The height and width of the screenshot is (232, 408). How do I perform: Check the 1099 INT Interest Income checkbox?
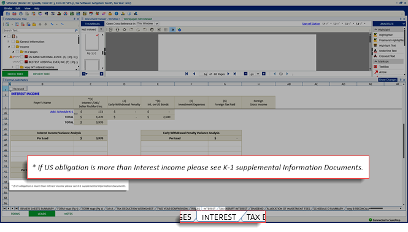click(17, 67)
